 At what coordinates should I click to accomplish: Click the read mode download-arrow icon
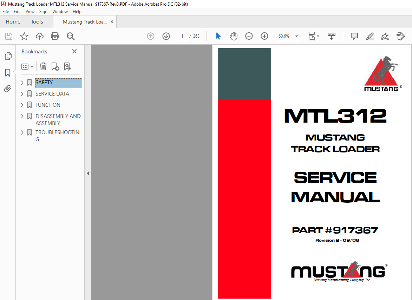332,36
